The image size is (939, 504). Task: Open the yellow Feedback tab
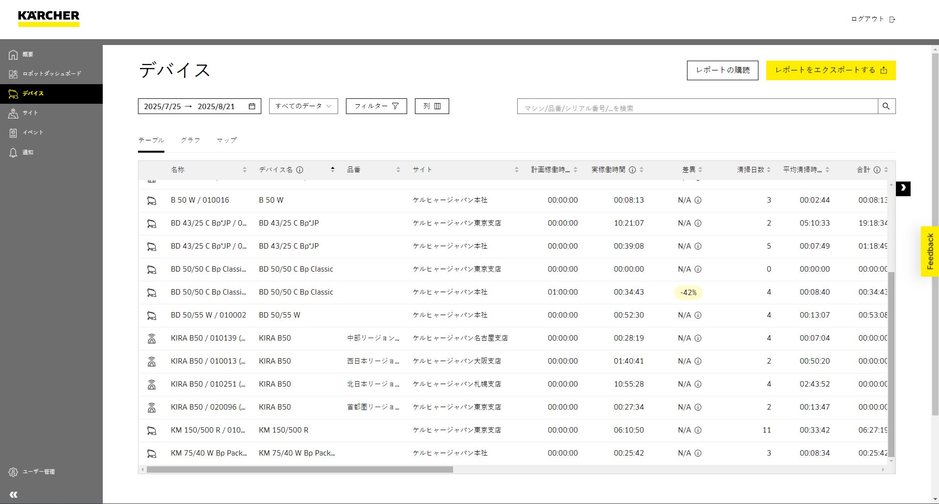[x=930, y=252]
